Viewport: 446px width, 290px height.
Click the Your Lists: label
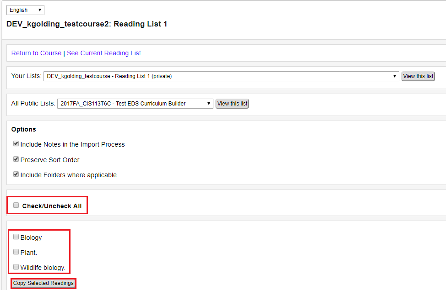(26, 76)
